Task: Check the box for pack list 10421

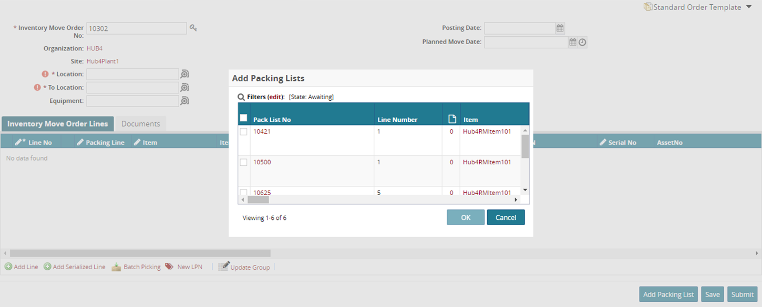Action: click(x=244, y=132)
